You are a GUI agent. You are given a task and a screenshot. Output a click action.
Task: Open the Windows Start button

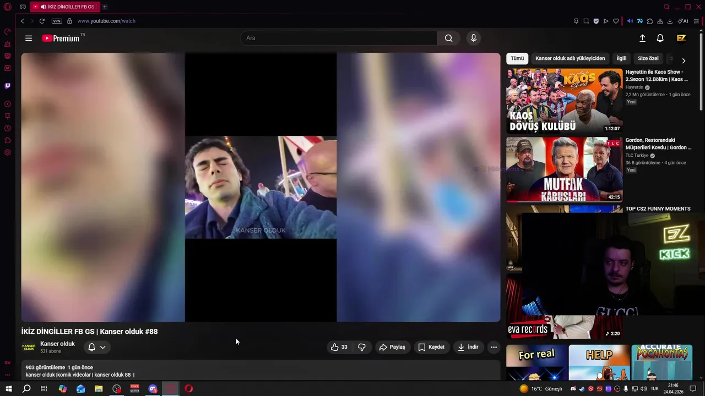pos(8,389)
